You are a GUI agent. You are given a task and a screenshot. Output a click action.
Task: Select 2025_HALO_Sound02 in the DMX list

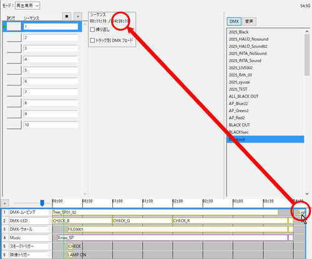pos(248,46)
